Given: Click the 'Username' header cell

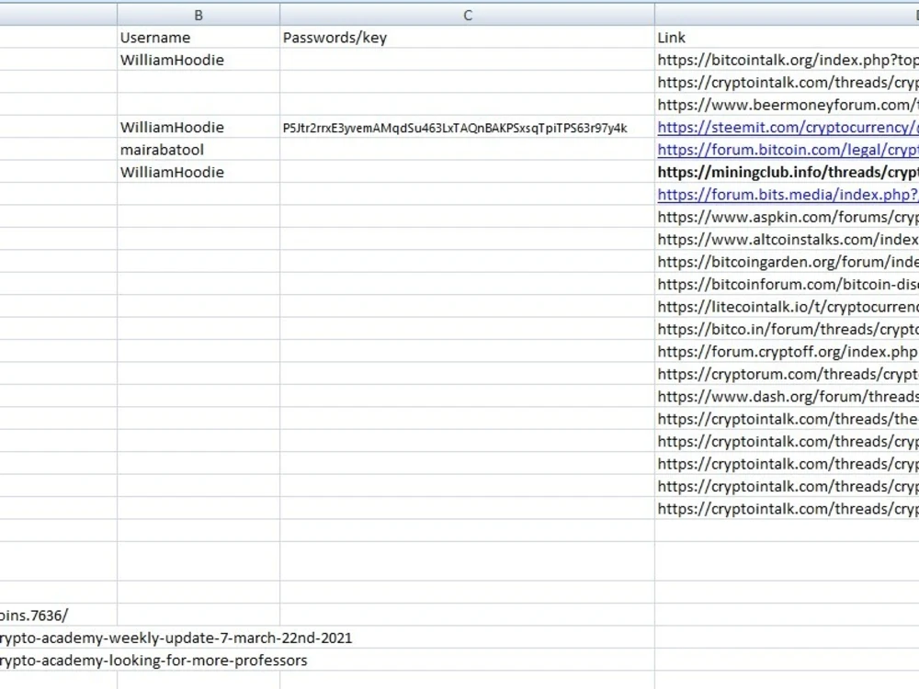Looking at the screenshot, I should [x=199, y=38].
